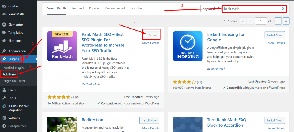Click the Active button on Rank Math SEO
Image resolution: width=294 pixels, height=132 pixels.
click(152, 35)
